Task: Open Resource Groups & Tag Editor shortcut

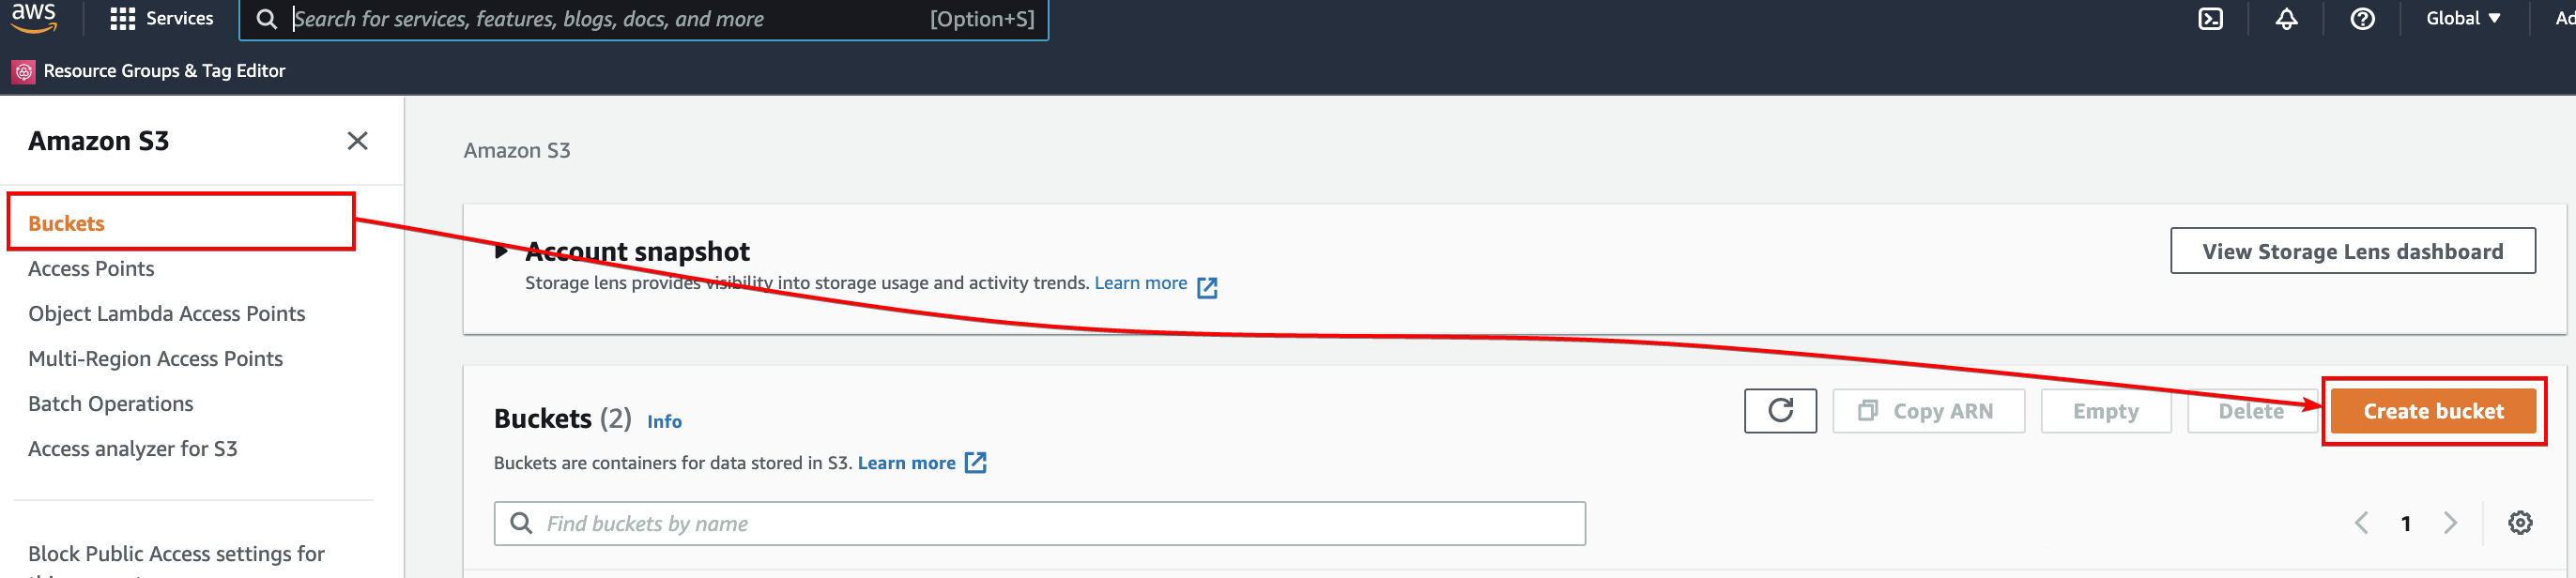Action: tap(149, 71)
